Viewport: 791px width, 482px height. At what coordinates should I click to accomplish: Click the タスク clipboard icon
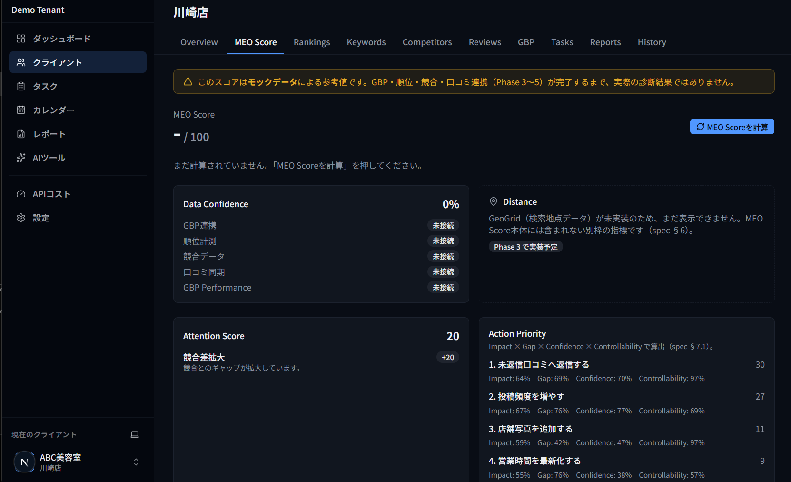[x=21, y=86]
